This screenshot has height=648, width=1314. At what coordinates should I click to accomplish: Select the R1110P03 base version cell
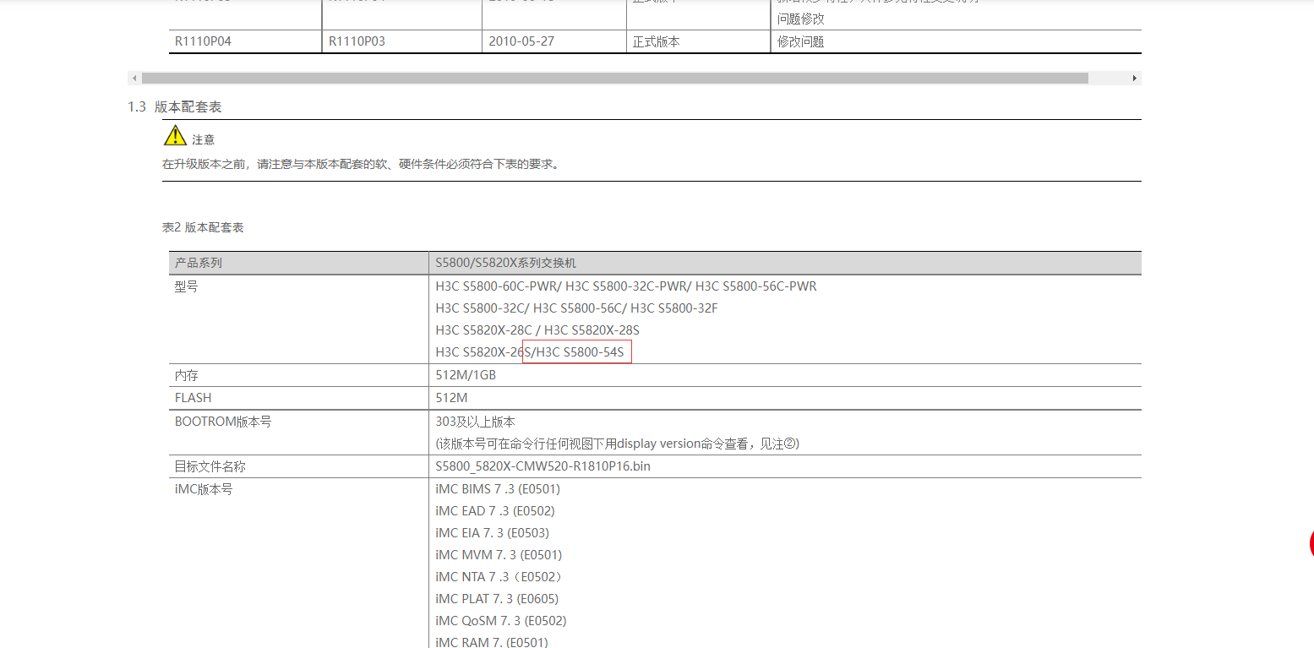click(401, 41)
